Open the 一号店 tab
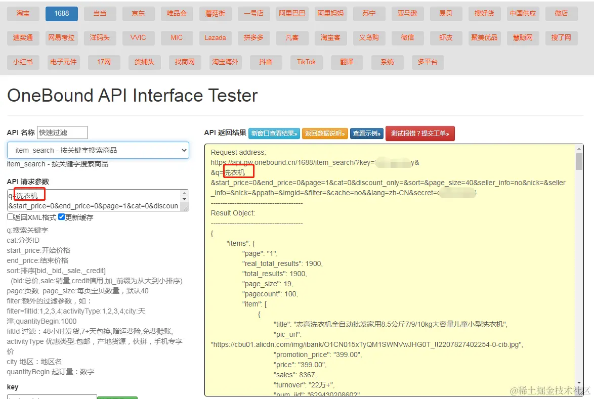594x399 pixels. pos(254,14)
